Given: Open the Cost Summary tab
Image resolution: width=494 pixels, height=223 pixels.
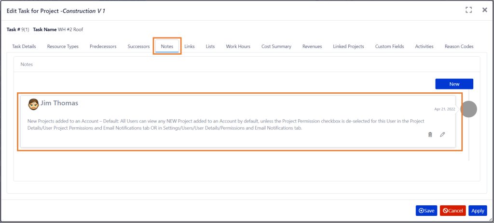Looking at the screenshot, I should 276,47.
